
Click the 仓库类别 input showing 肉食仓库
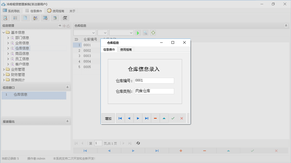pyautogui.click(x=154, y=91)
